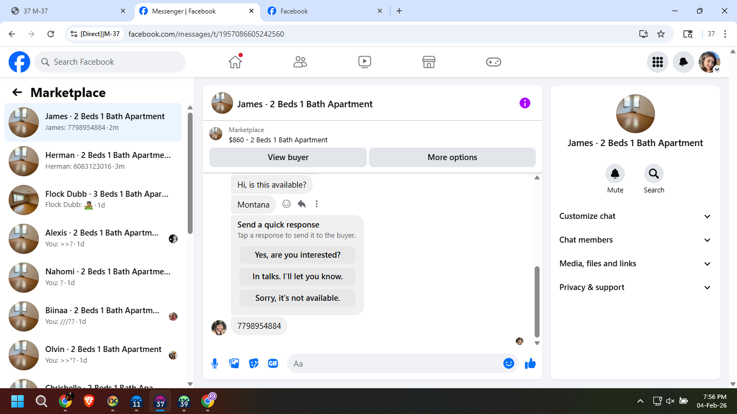Open Alexis conversation in the list
Viewport: 737px width, 414px height.
(x=93, y=239)
